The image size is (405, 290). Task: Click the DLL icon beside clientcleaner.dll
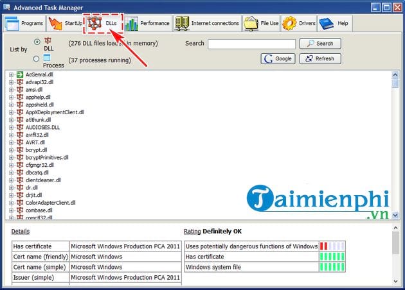(20, 180)
